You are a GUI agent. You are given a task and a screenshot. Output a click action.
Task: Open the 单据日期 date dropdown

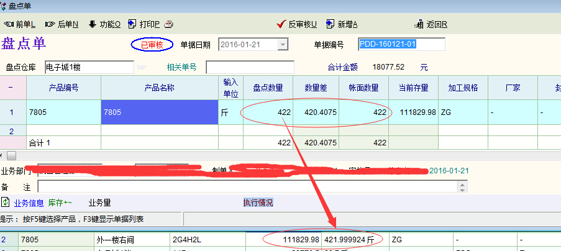pos(283,44)
